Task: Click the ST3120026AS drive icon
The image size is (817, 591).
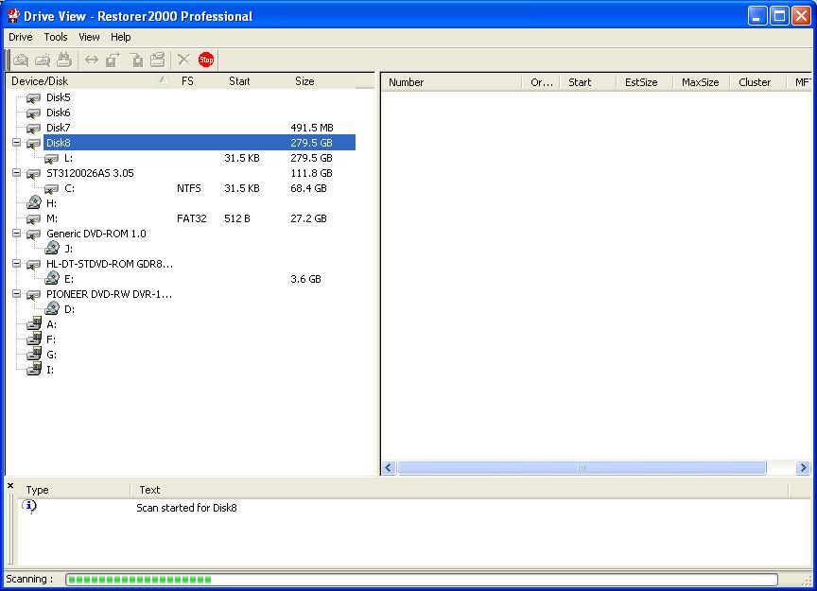Action: pos(33,174)
